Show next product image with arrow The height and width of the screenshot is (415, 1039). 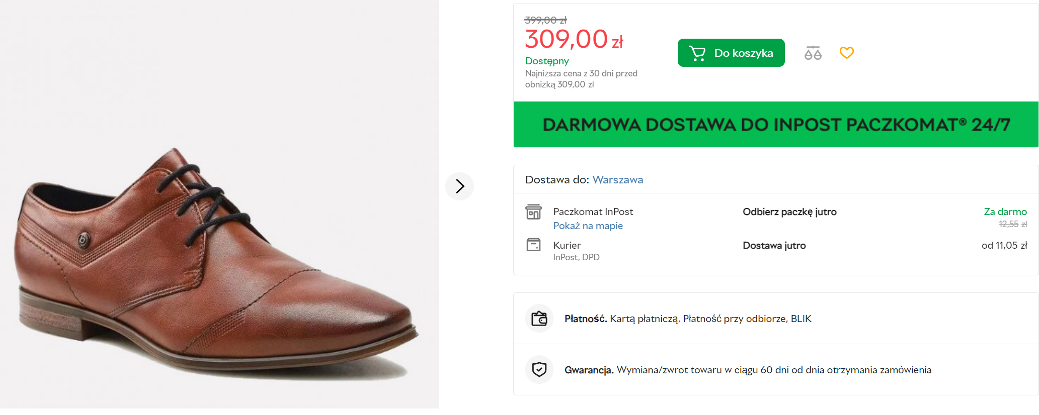click(x=459, y=186)
